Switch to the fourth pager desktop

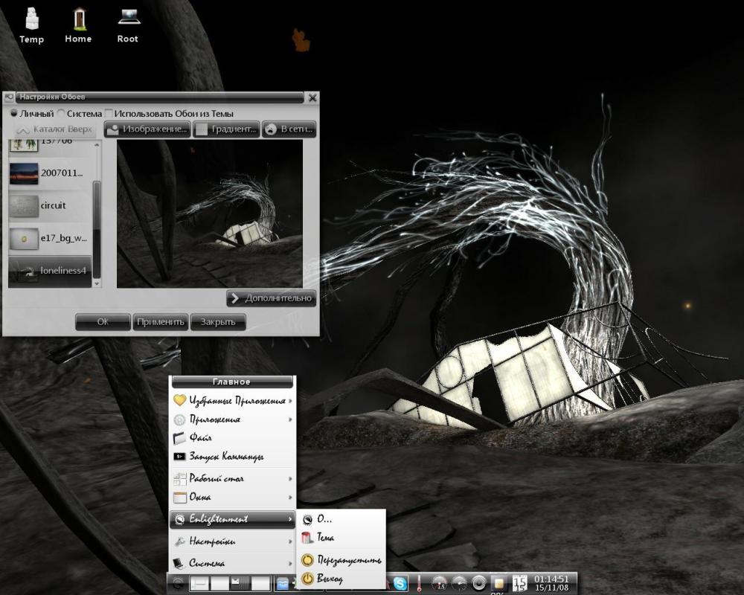(x=260, y=583)
